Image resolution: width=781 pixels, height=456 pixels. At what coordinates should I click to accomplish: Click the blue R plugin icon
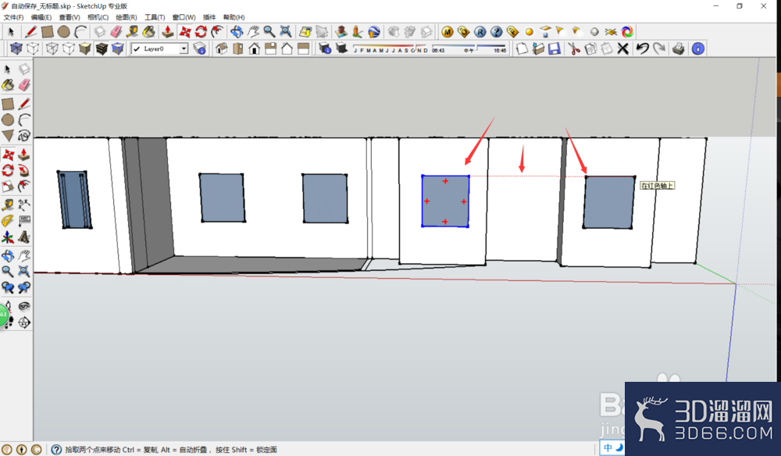point(480,32)
